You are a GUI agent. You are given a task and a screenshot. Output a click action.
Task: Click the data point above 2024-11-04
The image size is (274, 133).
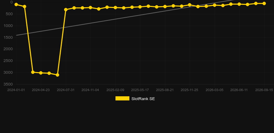pyautogui.click(x=90, y=8)
